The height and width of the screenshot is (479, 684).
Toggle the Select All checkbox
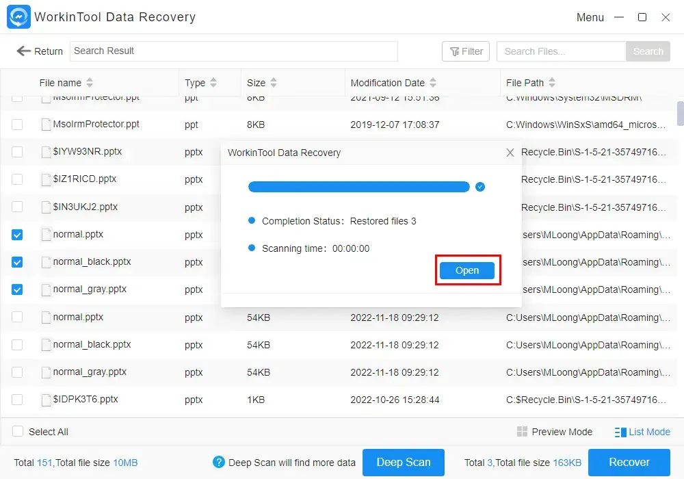click(18, 432)
